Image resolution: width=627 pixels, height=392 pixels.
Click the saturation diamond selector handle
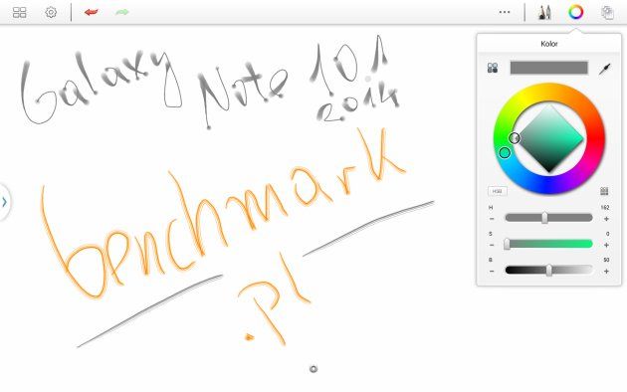pyautogui.click(x=515, y=138)
